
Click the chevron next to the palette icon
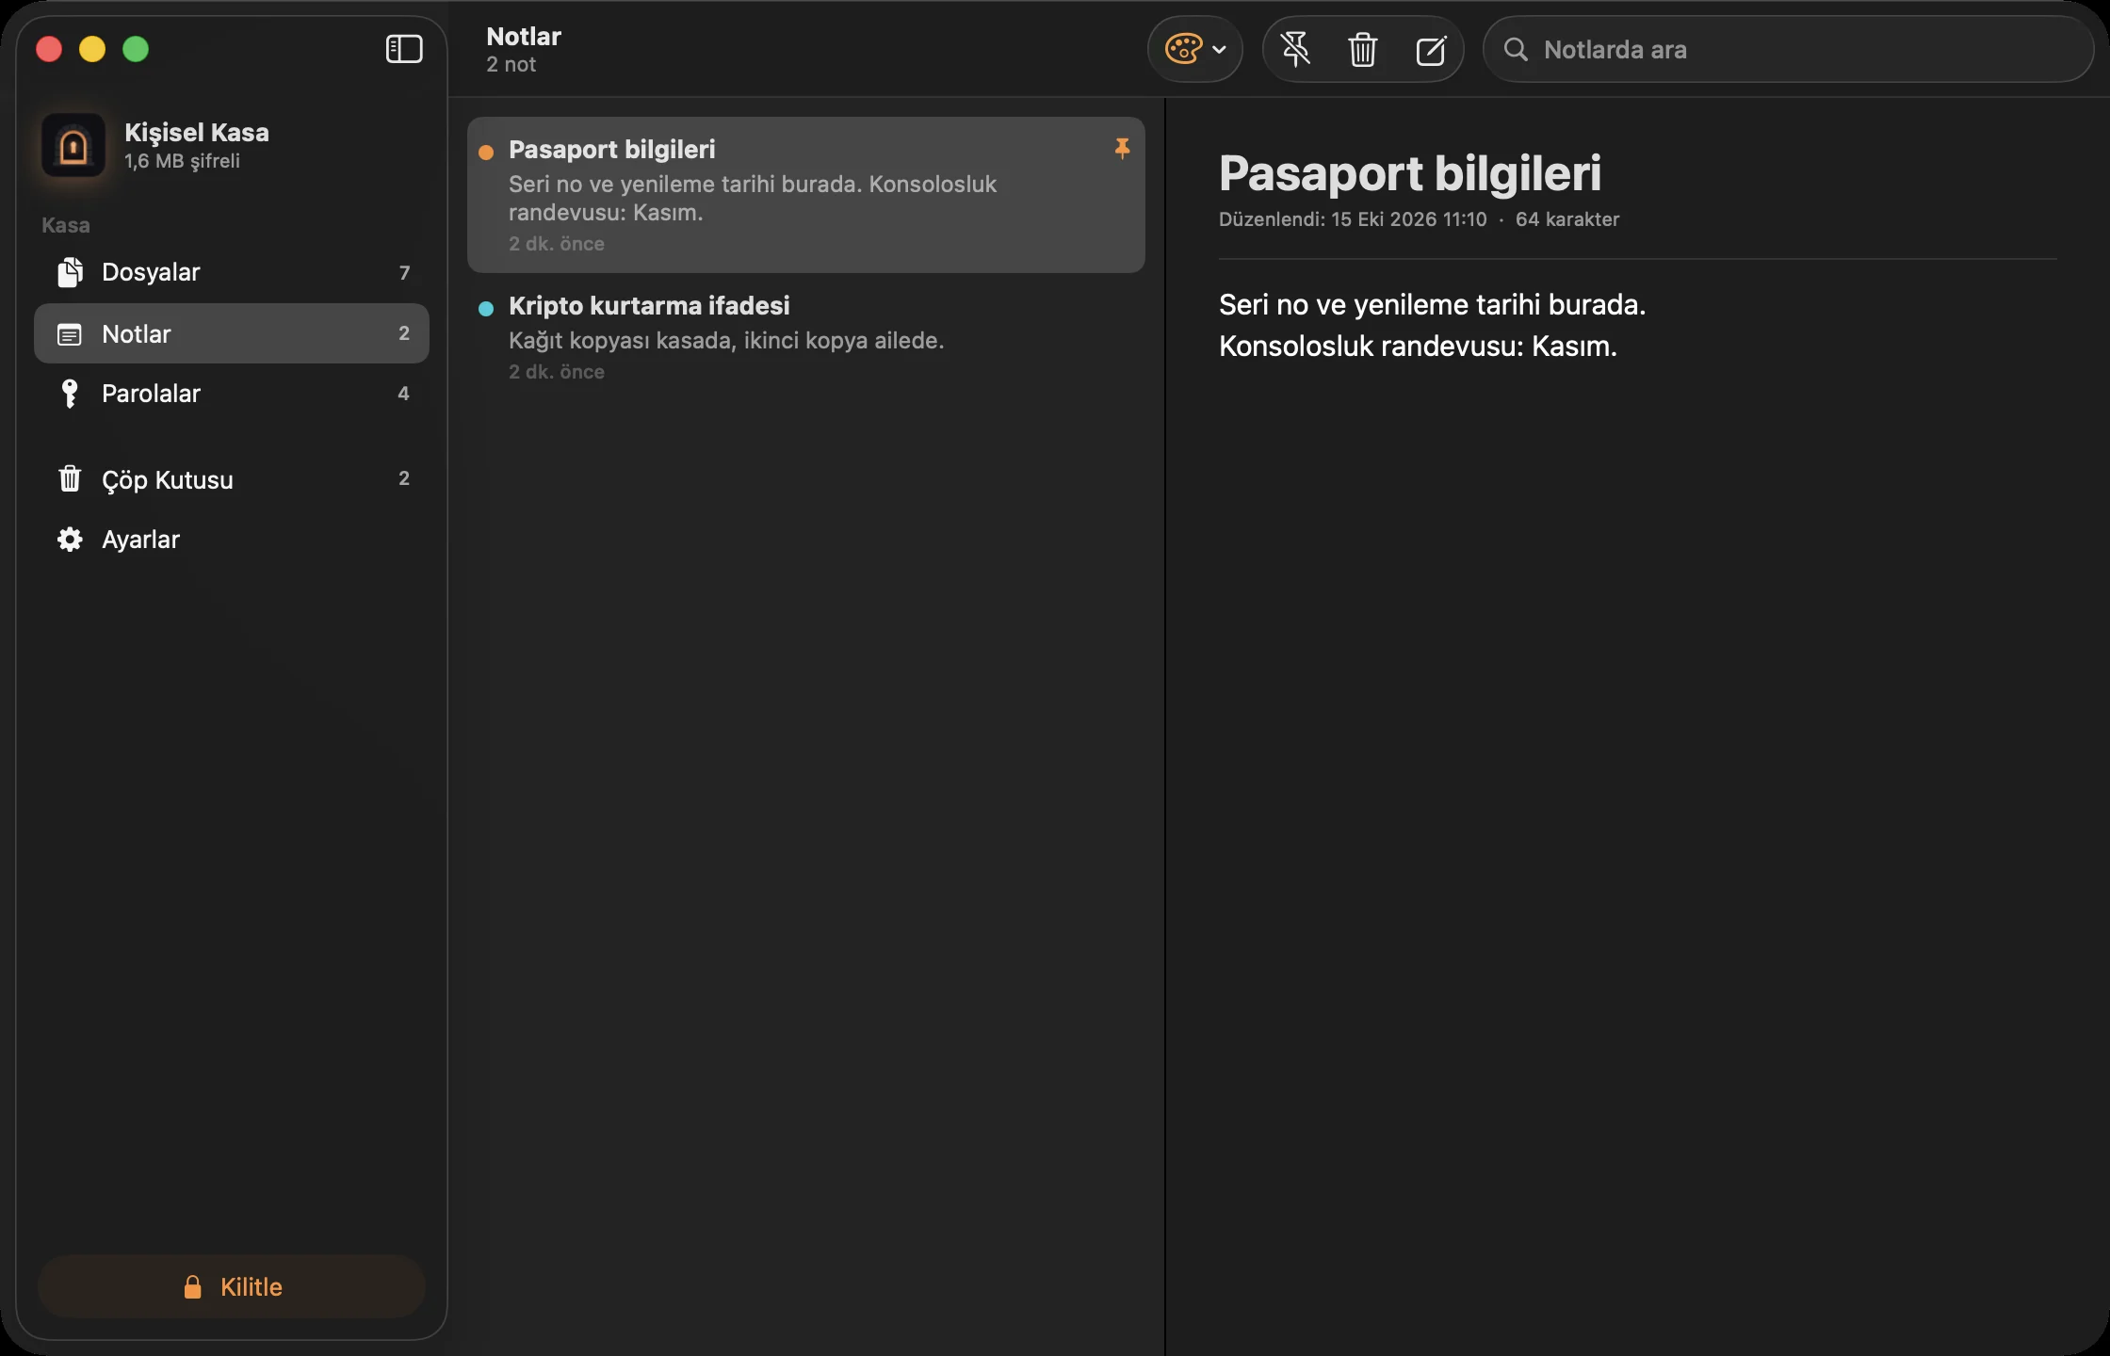[1219, 49]
